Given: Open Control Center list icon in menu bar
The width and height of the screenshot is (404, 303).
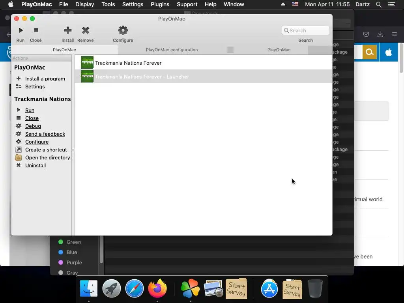Looking at the screenshot, I should coord(391,4).
